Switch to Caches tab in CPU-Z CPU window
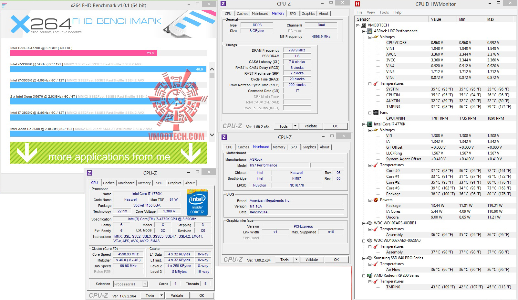 pyautogui.click(x=109, y=183)
